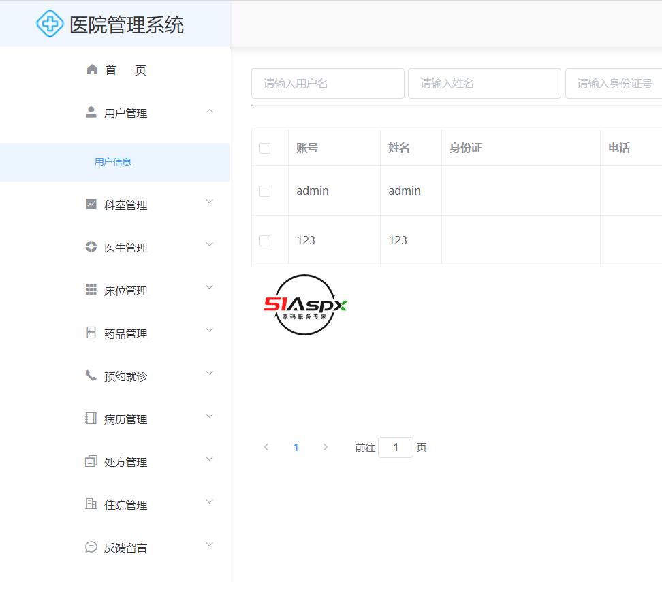The width and height of the screenshot is (662, 609).
Task: Open the 医生管理 menu label
Action: tap(125, 248)
